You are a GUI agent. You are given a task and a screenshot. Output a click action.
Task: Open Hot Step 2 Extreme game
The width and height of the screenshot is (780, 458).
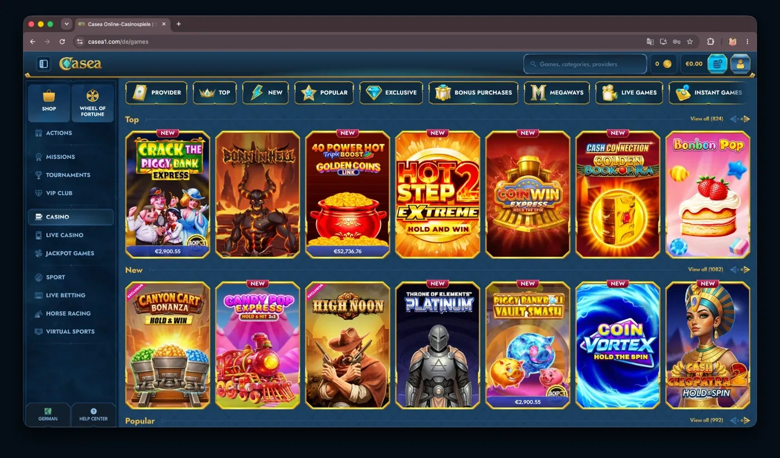pyautogui.click(x=437, y=194)
